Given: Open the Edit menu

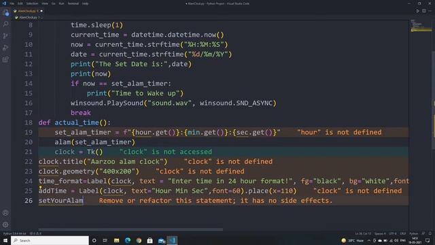Looking at the screenshot, I should (x=20, y=3).
